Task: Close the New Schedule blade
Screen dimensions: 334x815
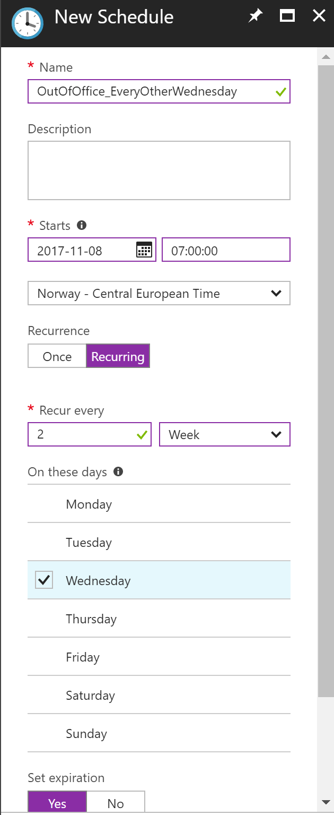Action: pos(319,16)
